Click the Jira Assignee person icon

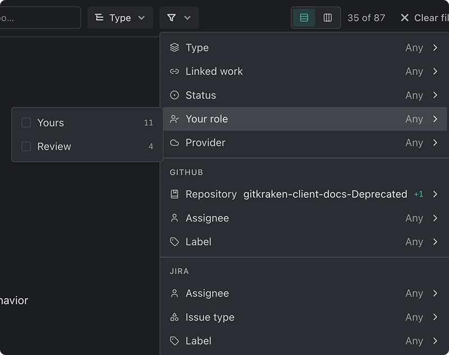click(x=175, y=293)
